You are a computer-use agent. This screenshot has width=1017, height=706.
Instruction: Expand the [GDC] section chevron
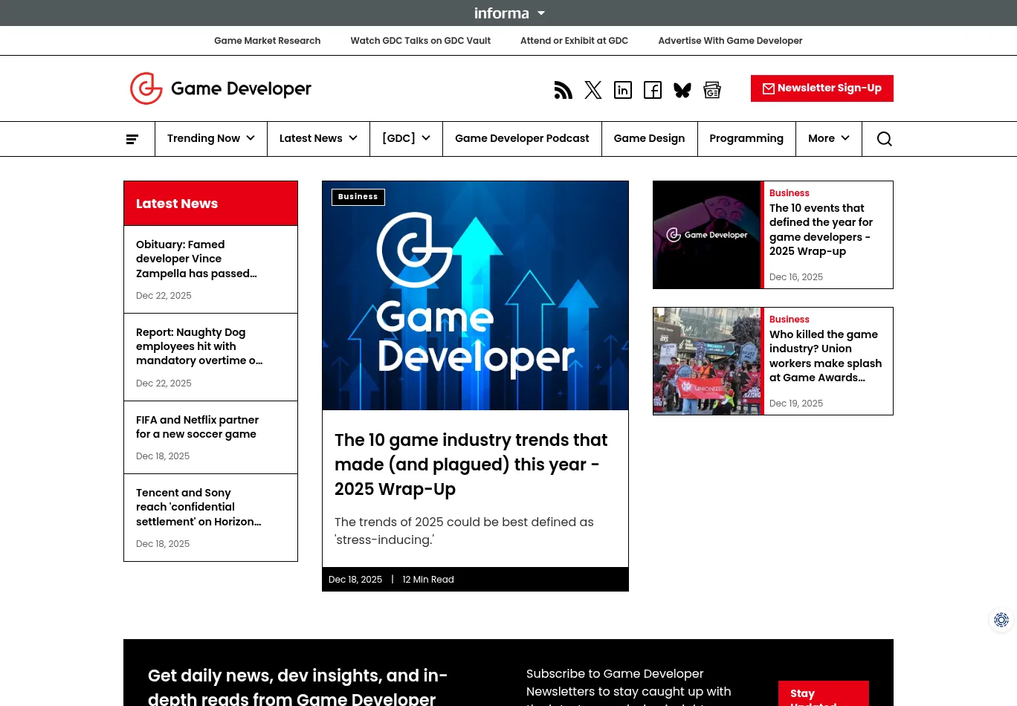tap(425, 138)
